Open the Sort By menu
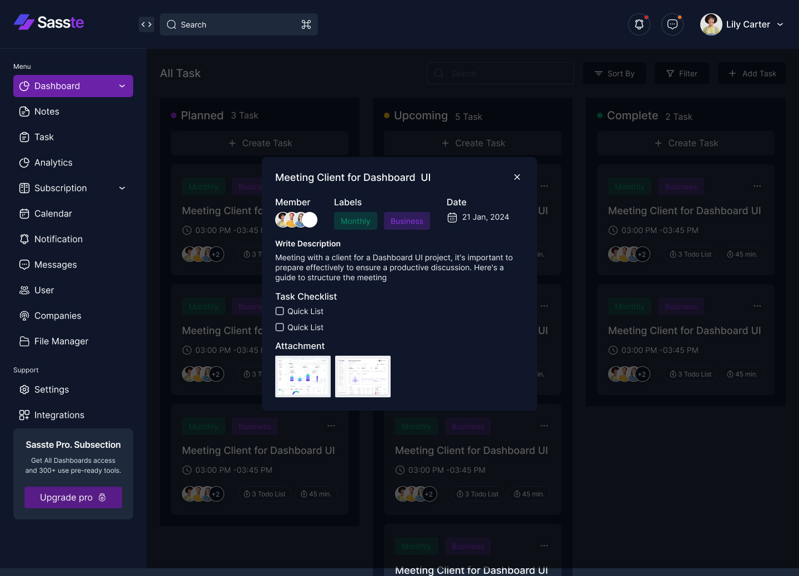Viewport: 799px width, 576px height. tap(614, 73)
